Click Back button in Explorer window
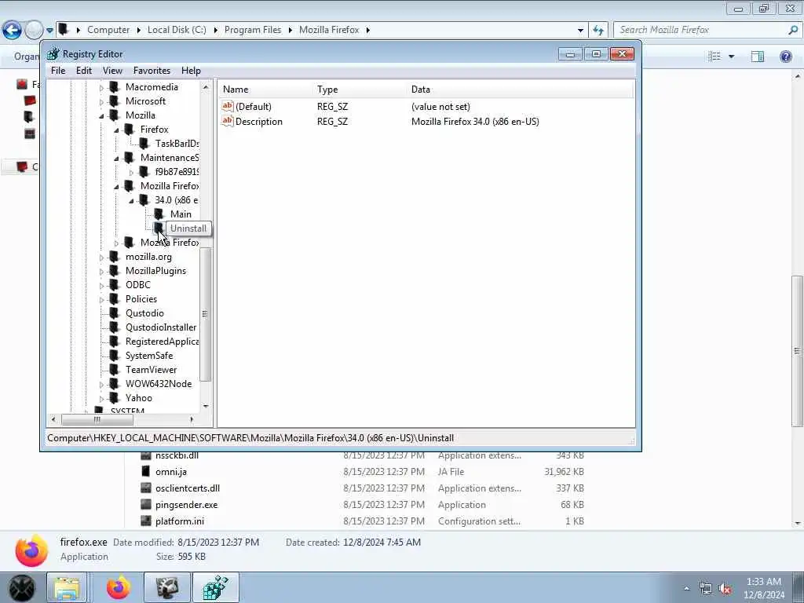This screenshot has width=804, height=603. click(12, 30)
